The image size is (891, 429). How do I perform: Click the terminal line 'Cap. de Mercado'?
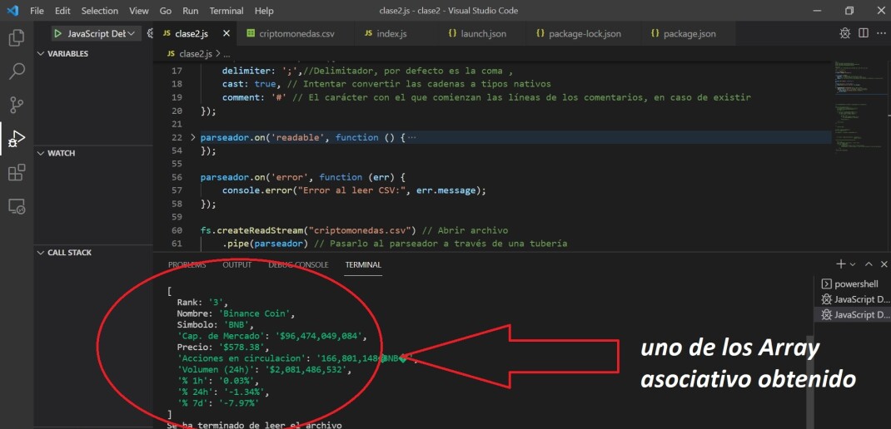(x=271, y=335)
